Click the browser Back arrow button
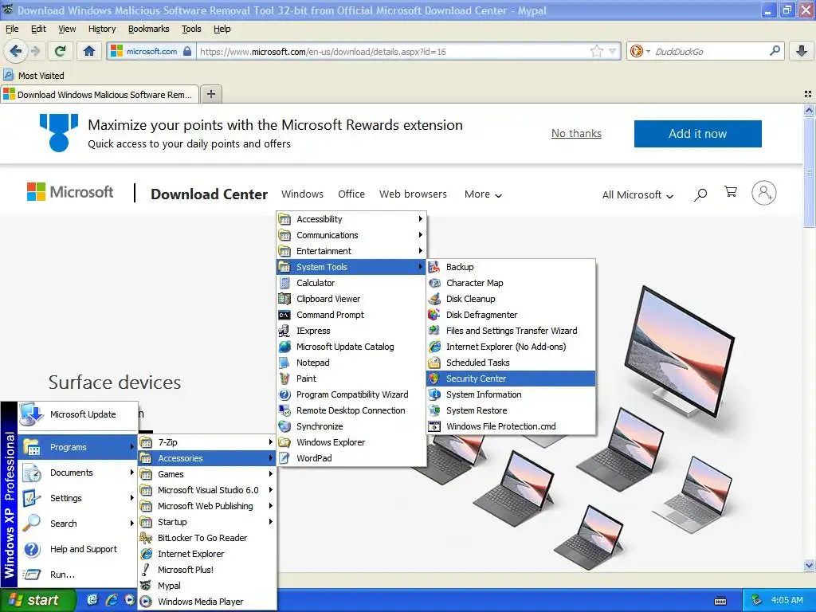Viewport: 816px width, 612px height. (15, 51)
